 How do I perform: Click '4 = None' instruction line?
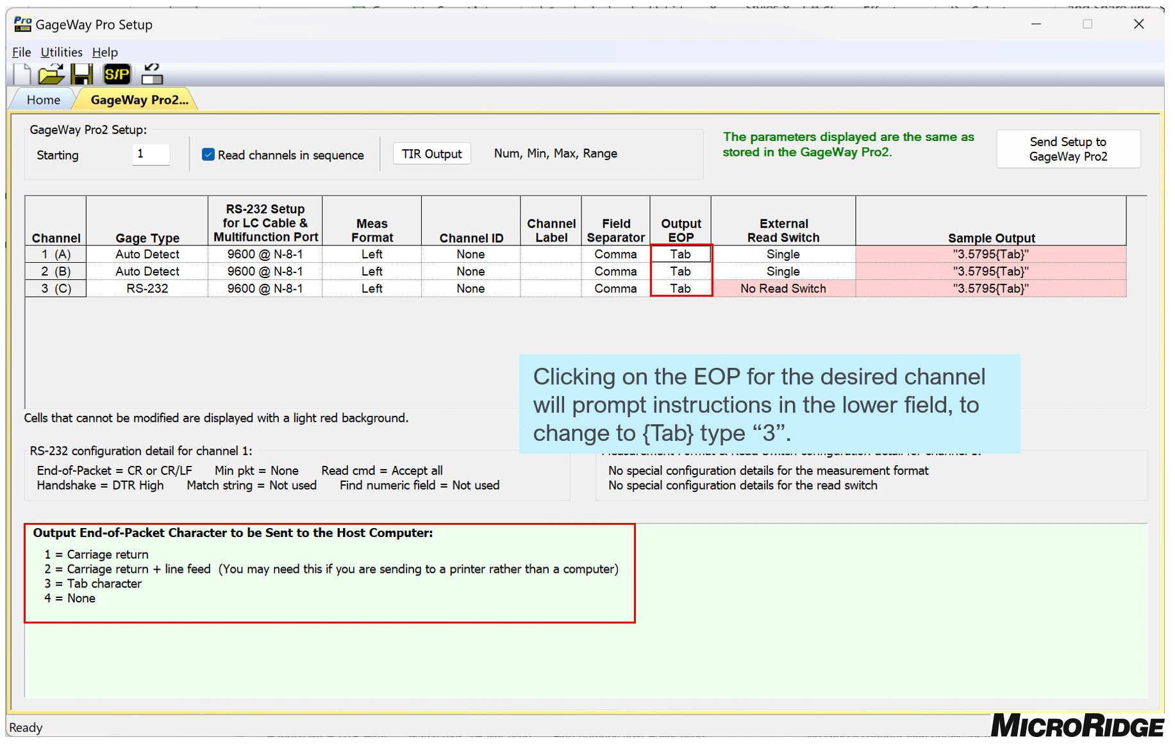[x=70, y=598]
